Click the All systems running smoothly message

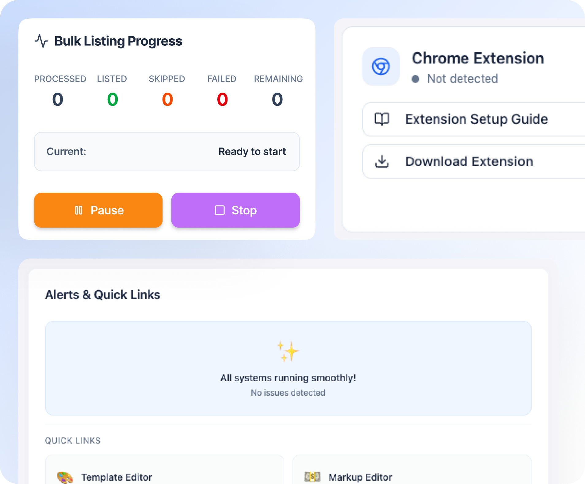pyautogui.click(x=288, y=378)
